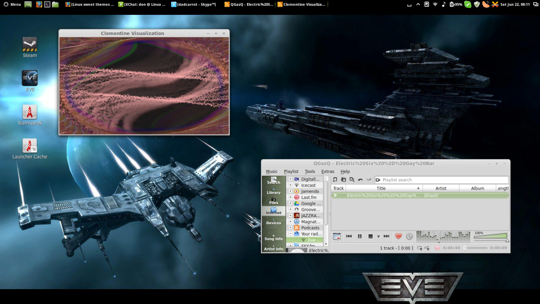Toggle Last.fm scrobbling in status bar
This screenshot has height=304, width=540.
[x=437, y=248]
